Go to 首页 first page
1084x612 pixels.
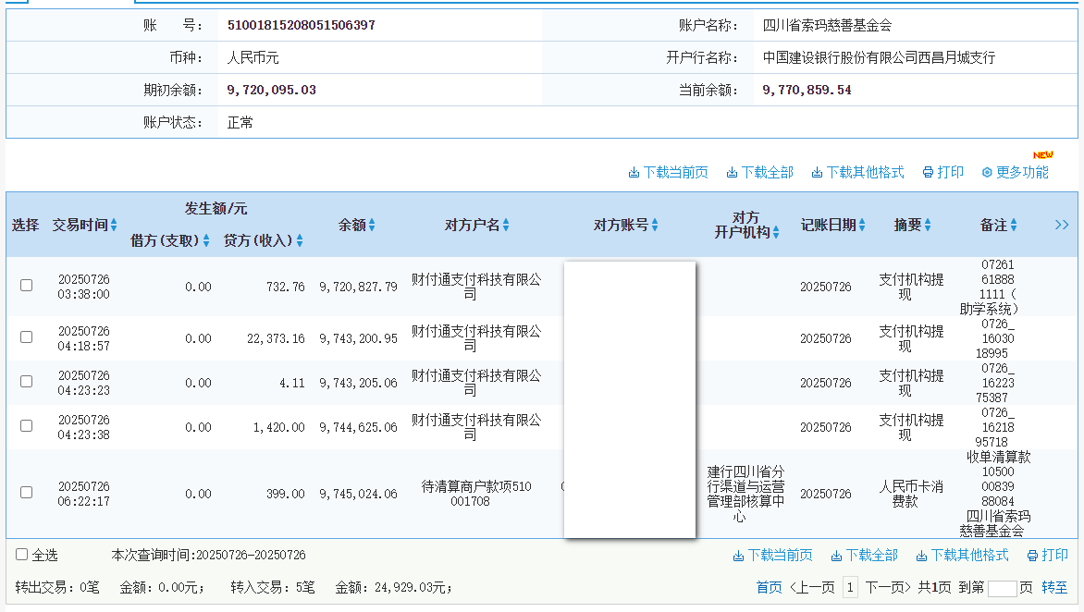(x=769, y=587)
